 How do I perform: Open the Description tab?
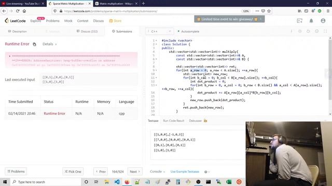(17, 32)
